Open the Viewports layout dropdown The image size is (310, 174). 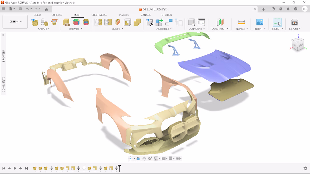[x=178, y=159]
